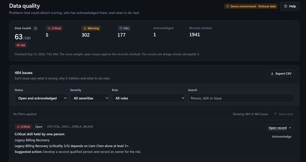Click the Critical count 5
The image size is (306, 162).
(47, 35)
